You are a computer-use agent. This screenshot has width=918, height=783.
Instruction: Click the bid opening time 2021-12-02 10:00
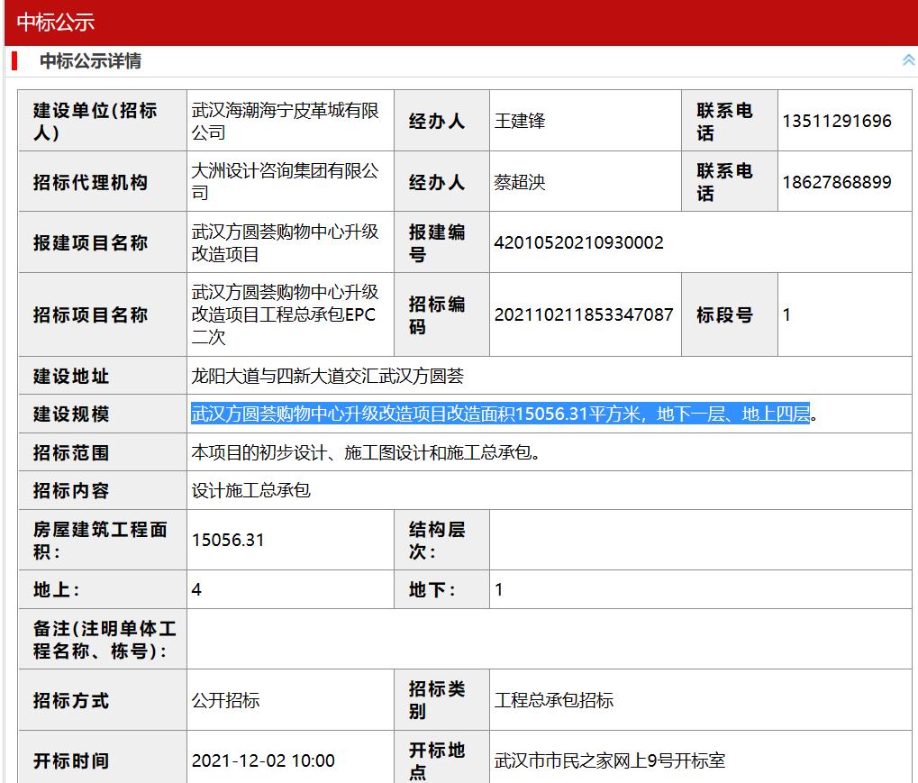click(263, 760)
